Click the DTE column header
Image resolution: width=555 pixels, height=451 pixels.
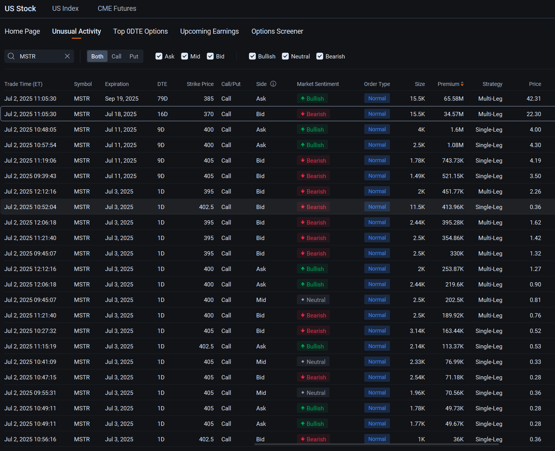(x=162, y=84)
